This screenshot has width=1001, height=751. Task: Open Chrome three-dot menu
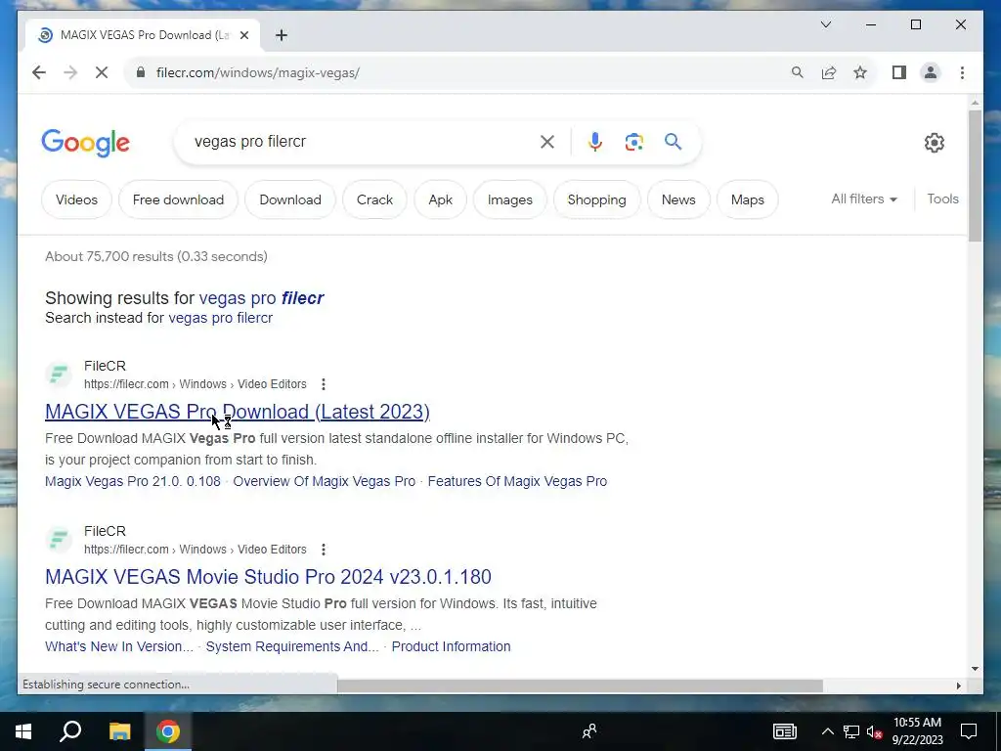[962, 72]
